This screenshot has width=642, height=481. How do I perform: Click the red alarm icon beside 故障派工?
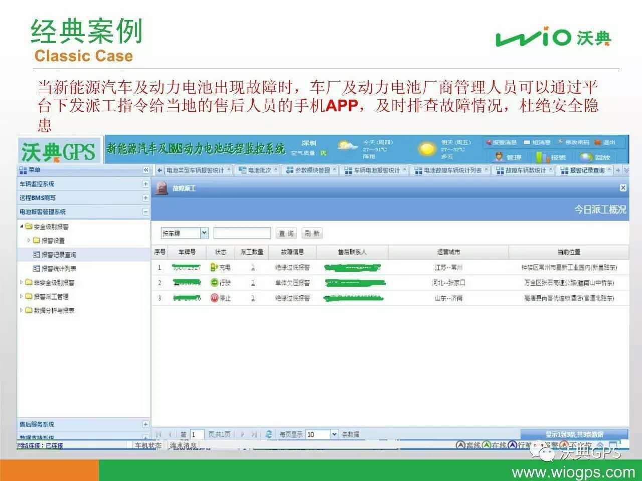162,188
